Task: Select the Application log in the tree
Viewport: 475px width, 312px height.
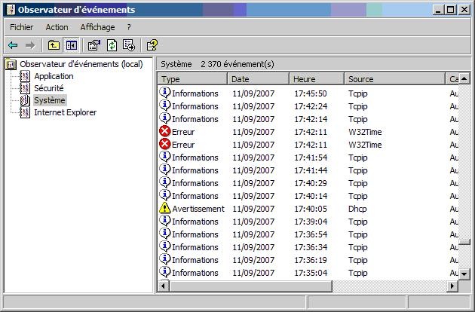Action: [x=54, y=76]
